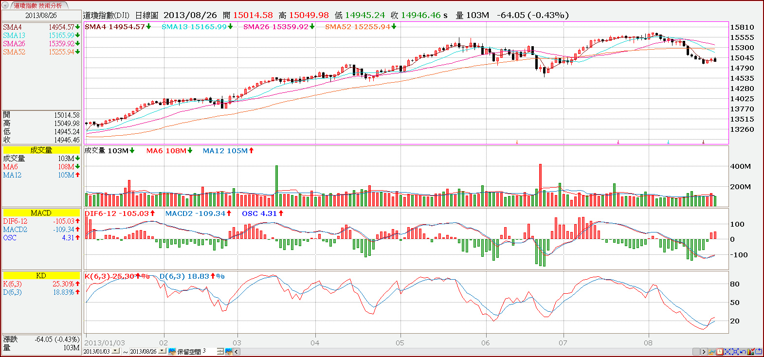
Task: Click the scroll-left arrow on chart scrollbar
Action: point(236,351)
